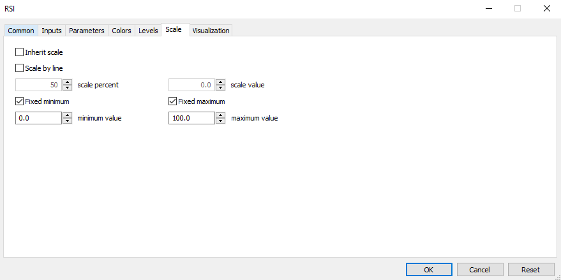Open the Levels tab

(148, 31)
